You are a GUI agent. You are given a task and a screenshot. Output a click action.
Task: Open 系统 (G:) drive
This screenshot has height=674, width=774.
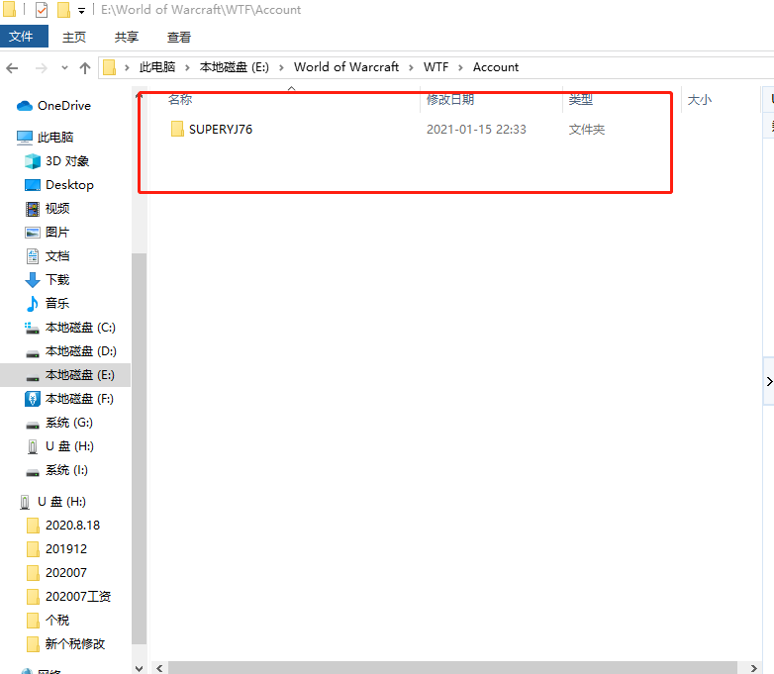(x=69, y=423)
